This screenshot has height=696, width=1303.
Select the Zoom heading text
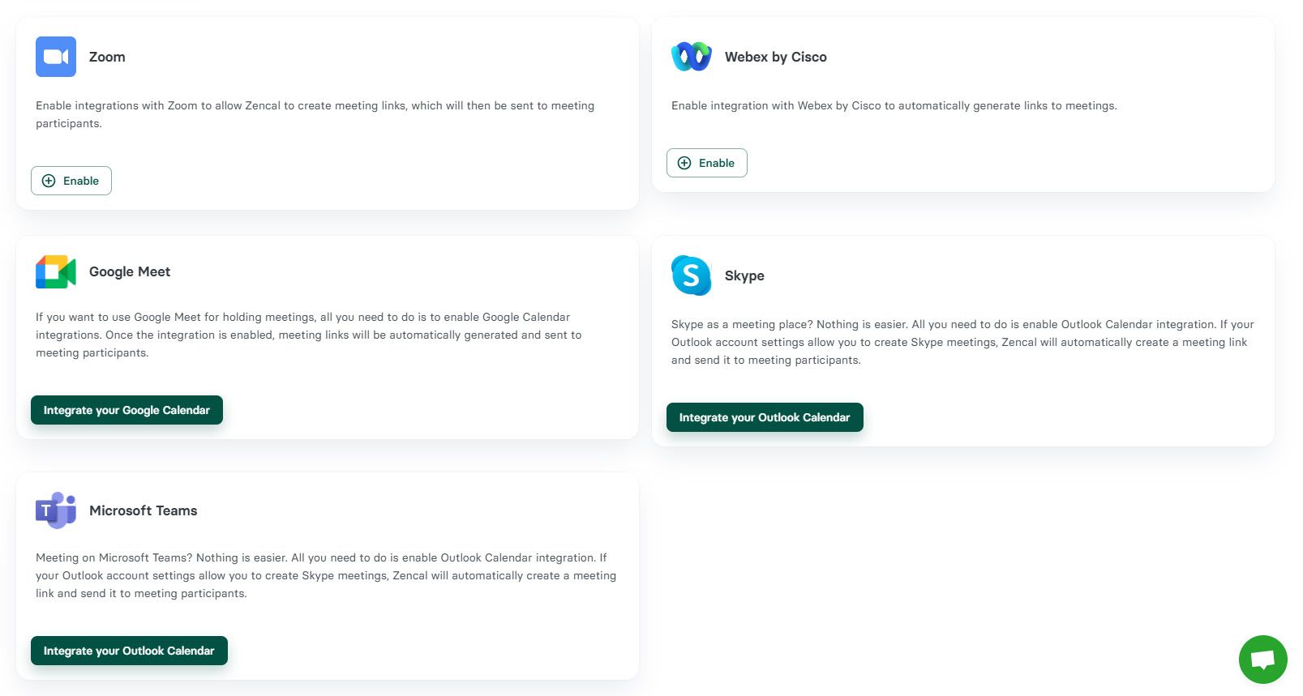tap(107, 57)
